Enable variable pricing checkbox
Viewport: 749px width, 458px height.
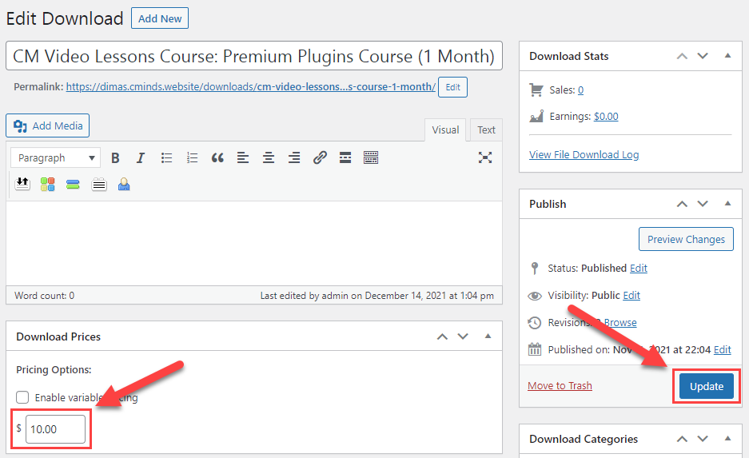click(22, 397)
